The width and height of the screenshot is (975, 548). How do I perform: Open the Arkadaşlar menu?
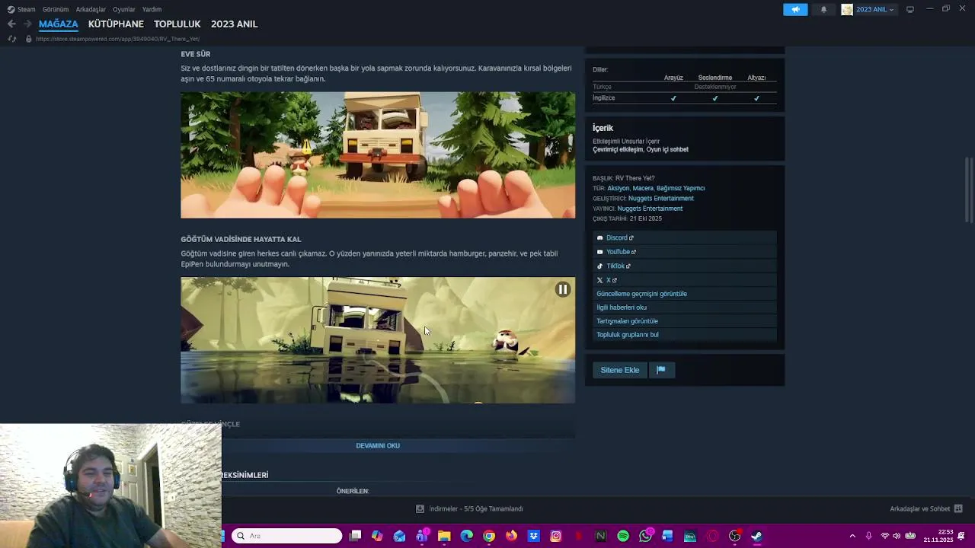click(x=91, y=9)
